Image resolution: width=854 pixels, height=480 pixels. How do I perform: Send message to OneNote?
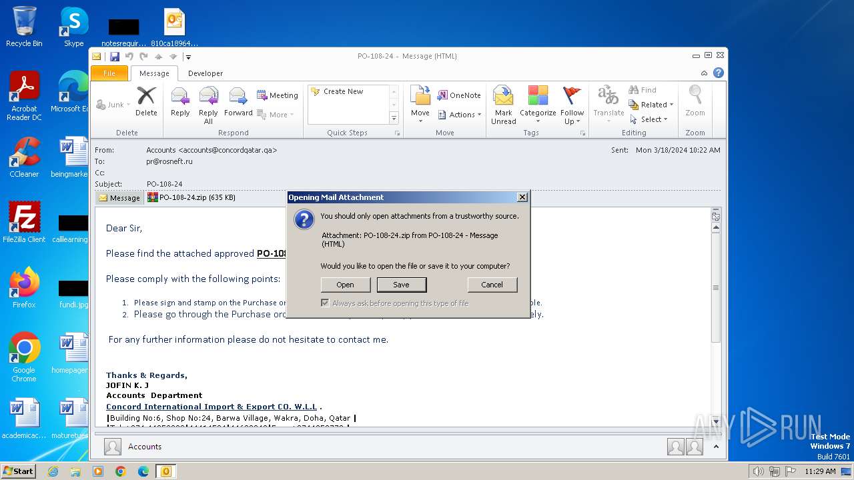[459, 95]
